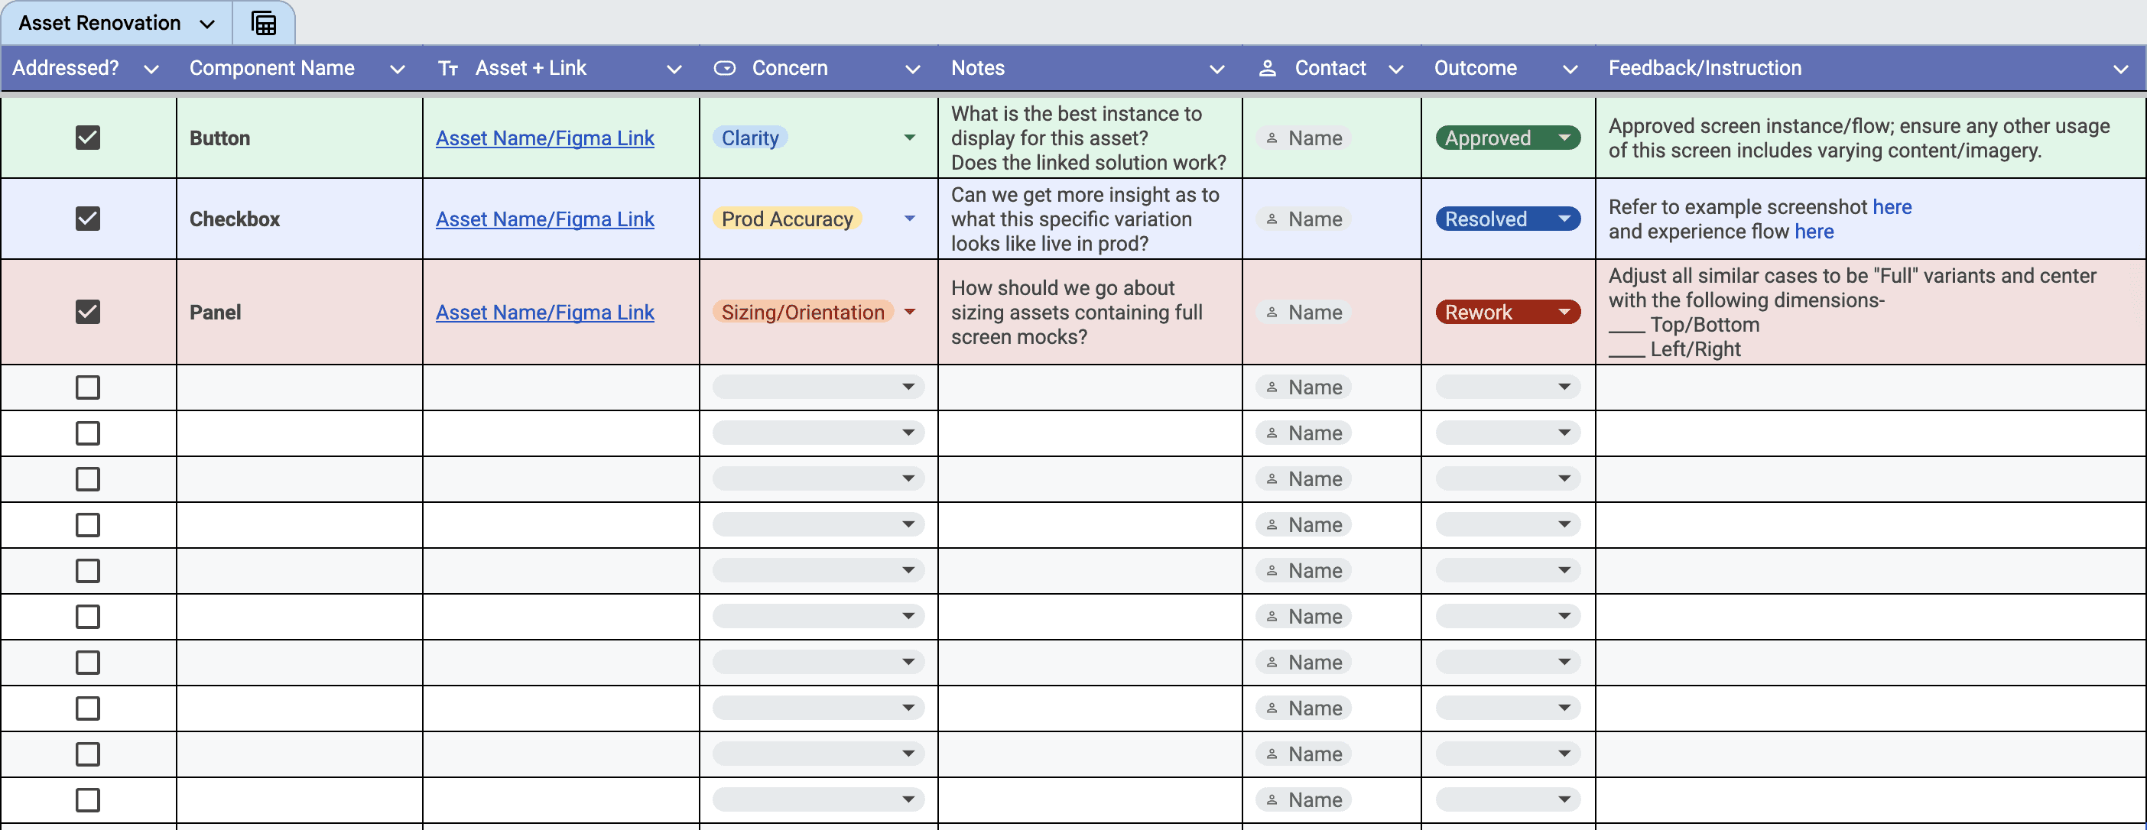The image size is (2147, 830).
Task: Click the Name person chip in Checkbox row
Action: pos(1304,219)
